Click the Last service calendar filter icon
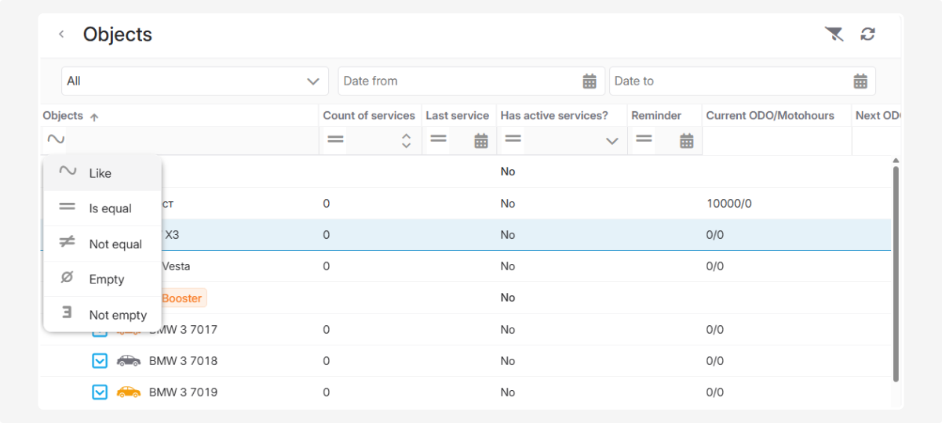This screenshot has height=423, width=942. 481,140
